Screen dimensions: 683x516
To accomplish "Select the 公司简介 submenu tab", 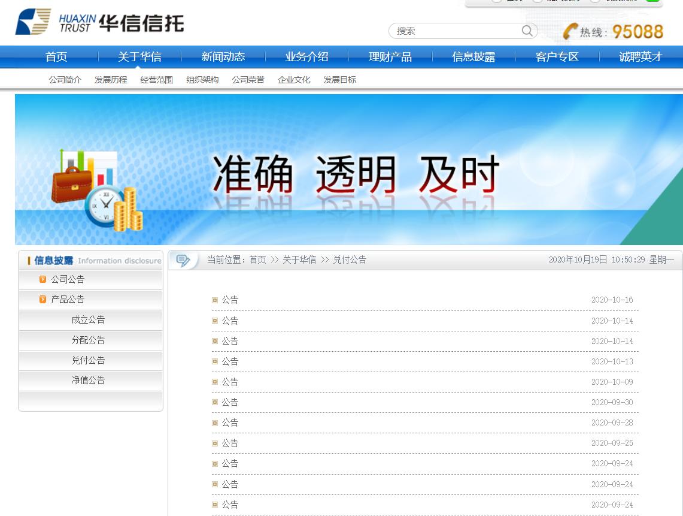I will pyautogui.click(x=65, y=79).
